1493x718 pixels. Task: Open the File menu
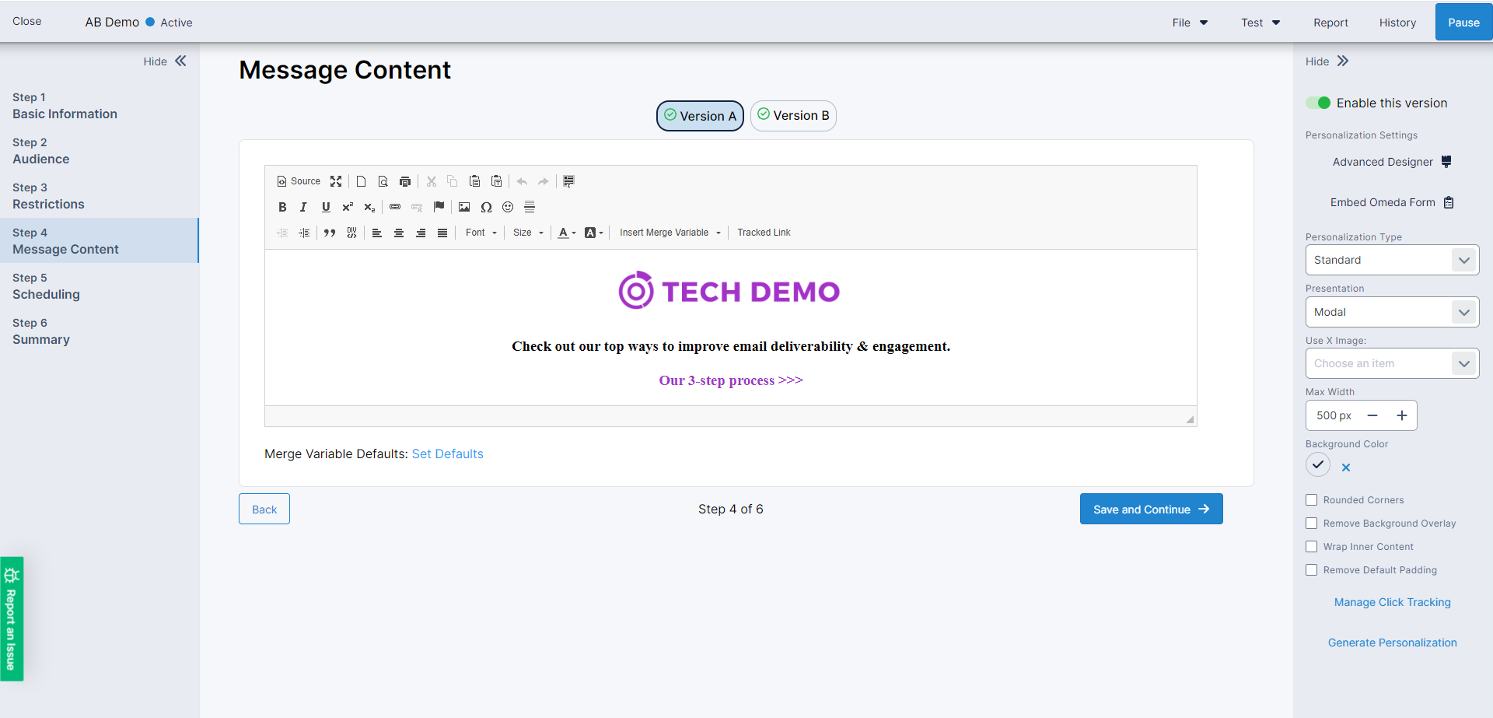(x=1190, y=23)
